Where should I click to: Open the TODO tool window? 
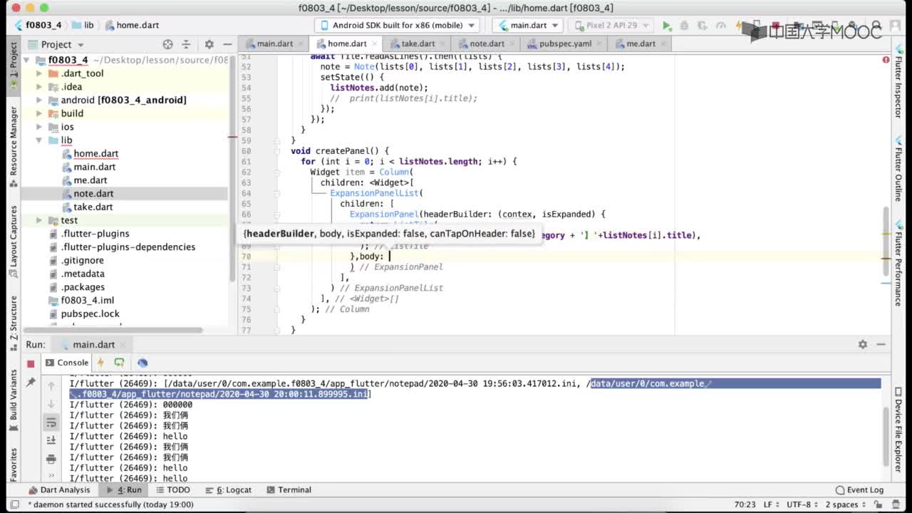tap(172, 490)
